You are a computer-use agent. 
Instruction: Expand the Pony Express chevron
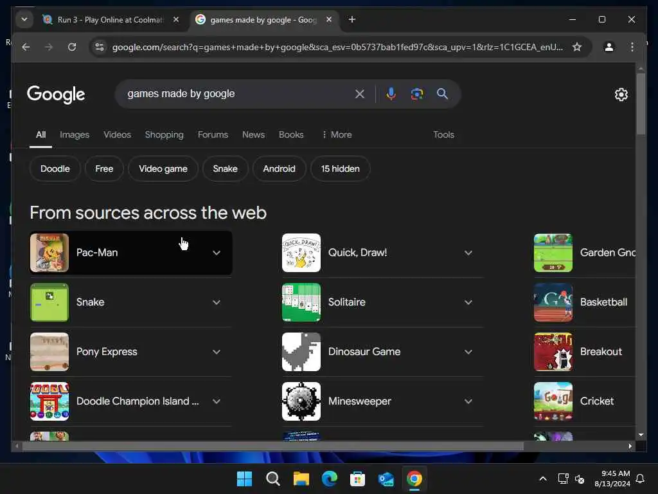tap(217, 352)
